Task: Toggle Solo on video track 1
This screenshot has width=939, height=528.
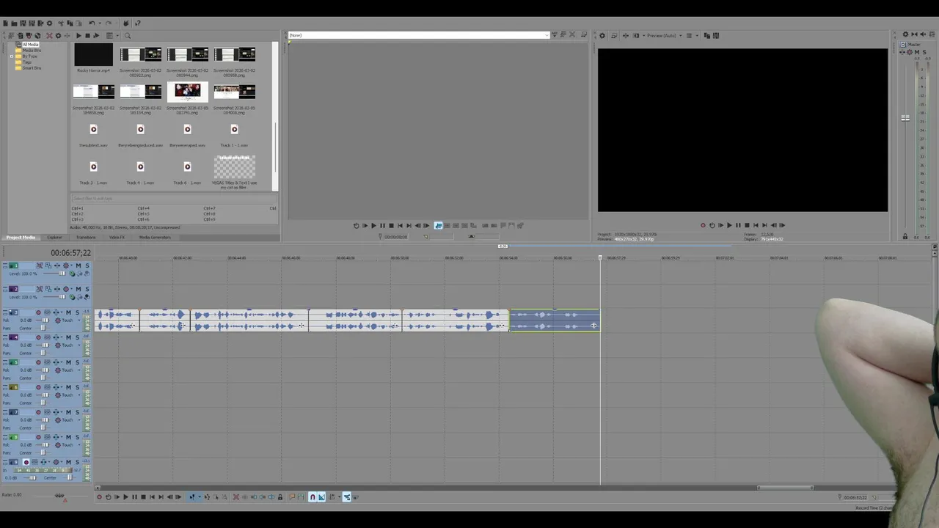Action: [x=87, y=265]
